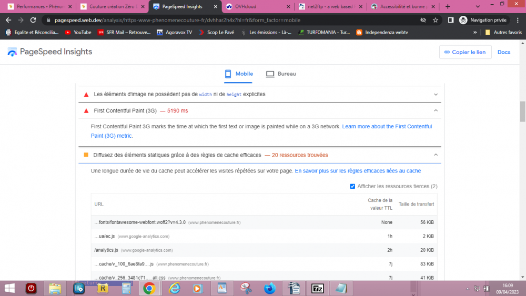
Task: Open the Agoravox TV bookmark
Action: [175, 33]
